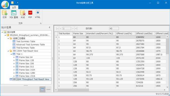The height and width of the screenshot is (96, 170).
Task: Sort by Offered Load(fps) column header
Action: [145, 33]
